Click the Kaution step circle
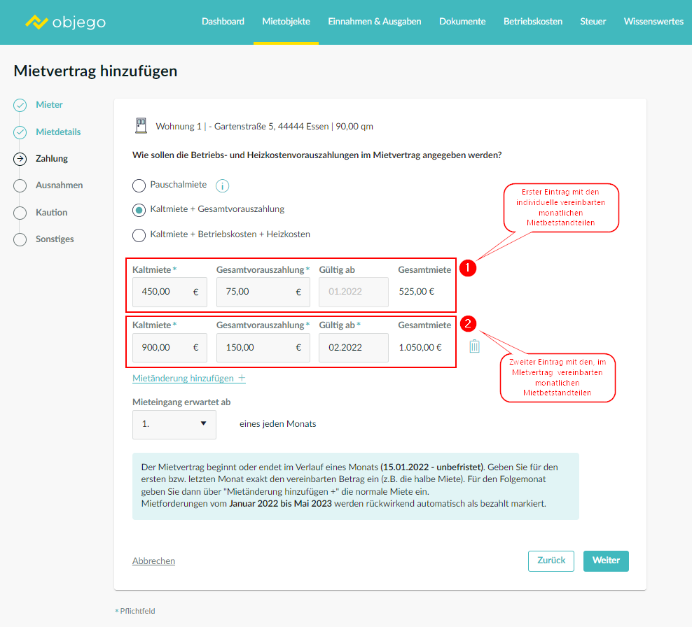 coord(20,213)
